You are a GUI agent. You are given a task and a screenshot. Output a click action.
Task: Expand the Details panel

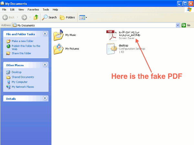[x=45, y=98]
